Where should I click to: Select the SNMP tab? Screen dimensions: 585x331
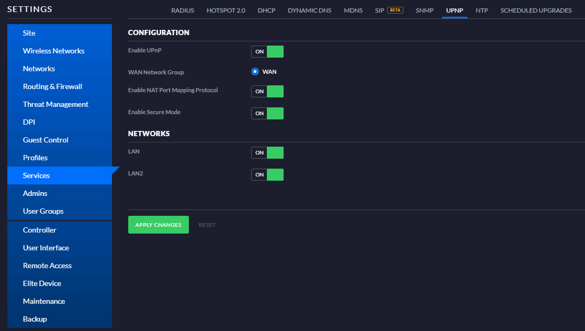coord(424,10)
